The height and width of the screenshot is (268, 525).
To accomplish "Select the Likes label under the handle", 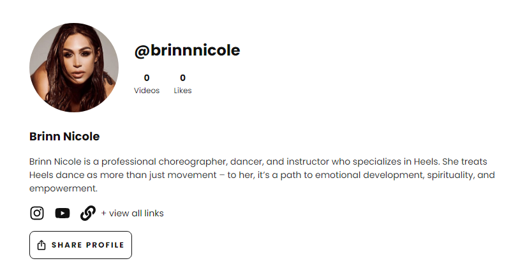I will (182, 91).
